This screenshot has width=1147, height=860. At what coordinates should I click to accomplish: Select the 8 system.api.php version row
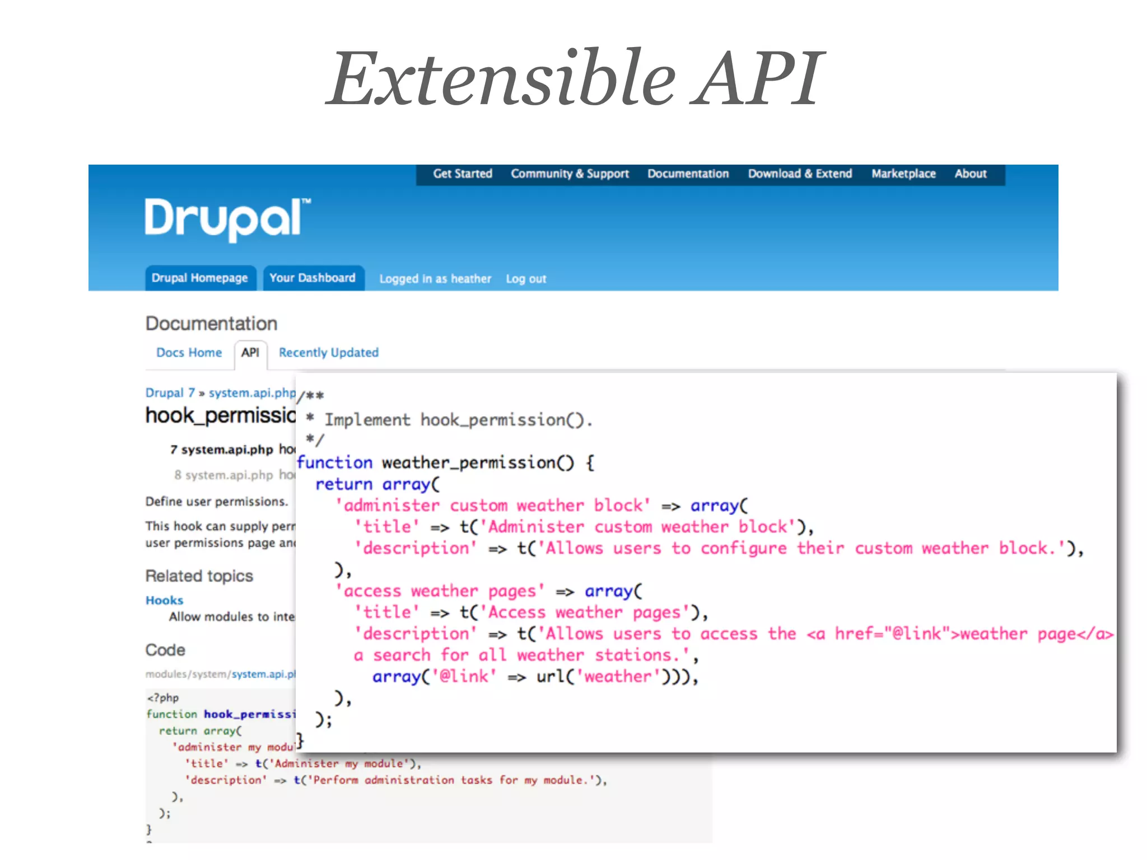tap(234, 475)
